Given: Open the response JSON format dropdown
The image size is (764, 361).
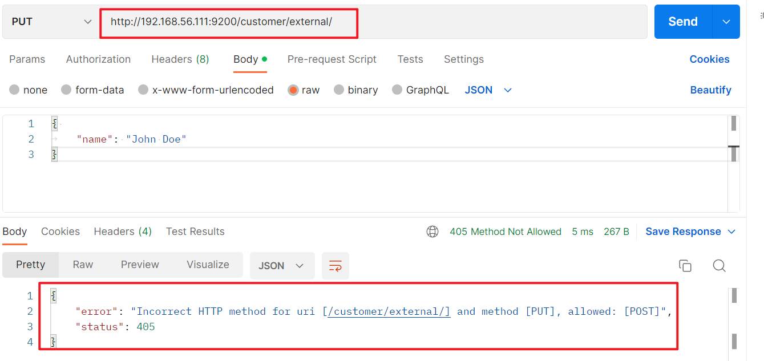Looking at the screenshot, I should pos(282,266).
